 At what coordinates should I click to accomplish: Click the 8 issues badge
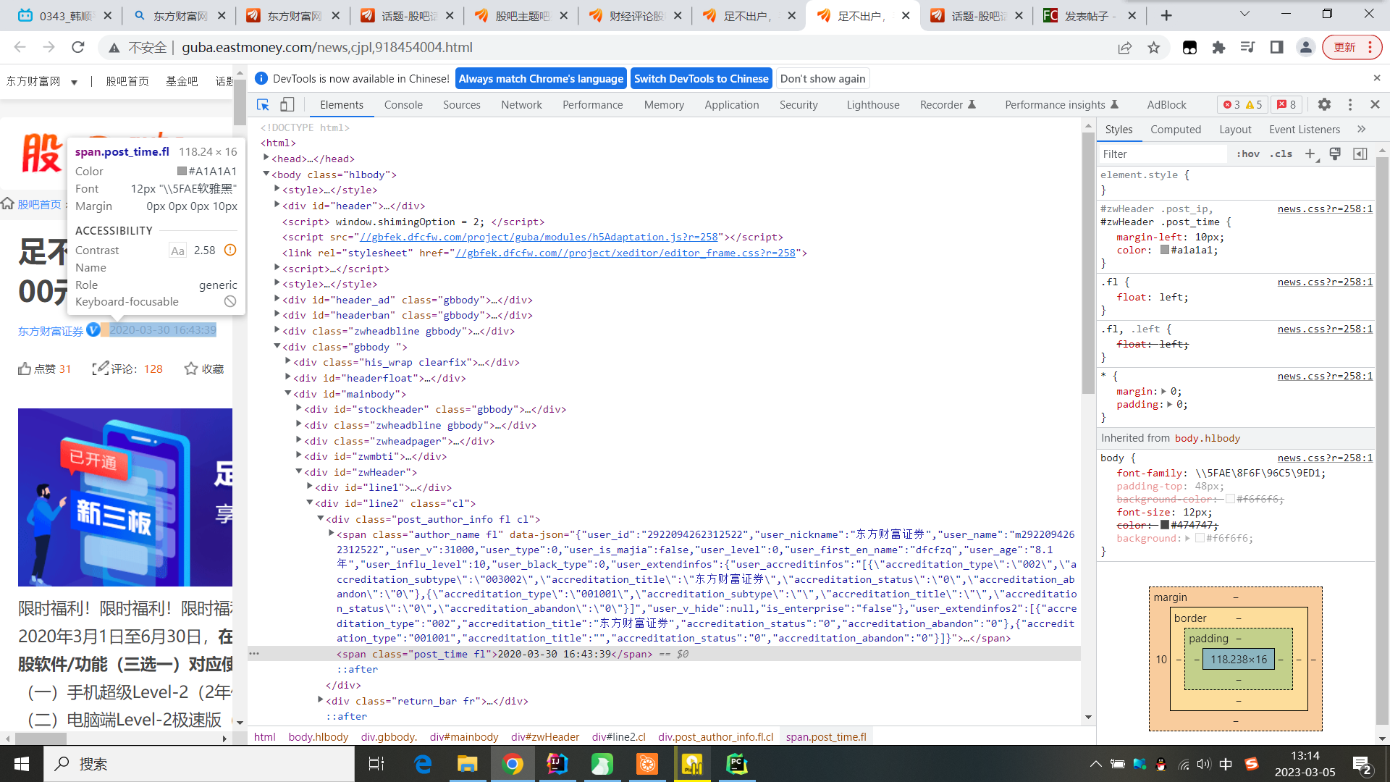[x=1286, y=105]
